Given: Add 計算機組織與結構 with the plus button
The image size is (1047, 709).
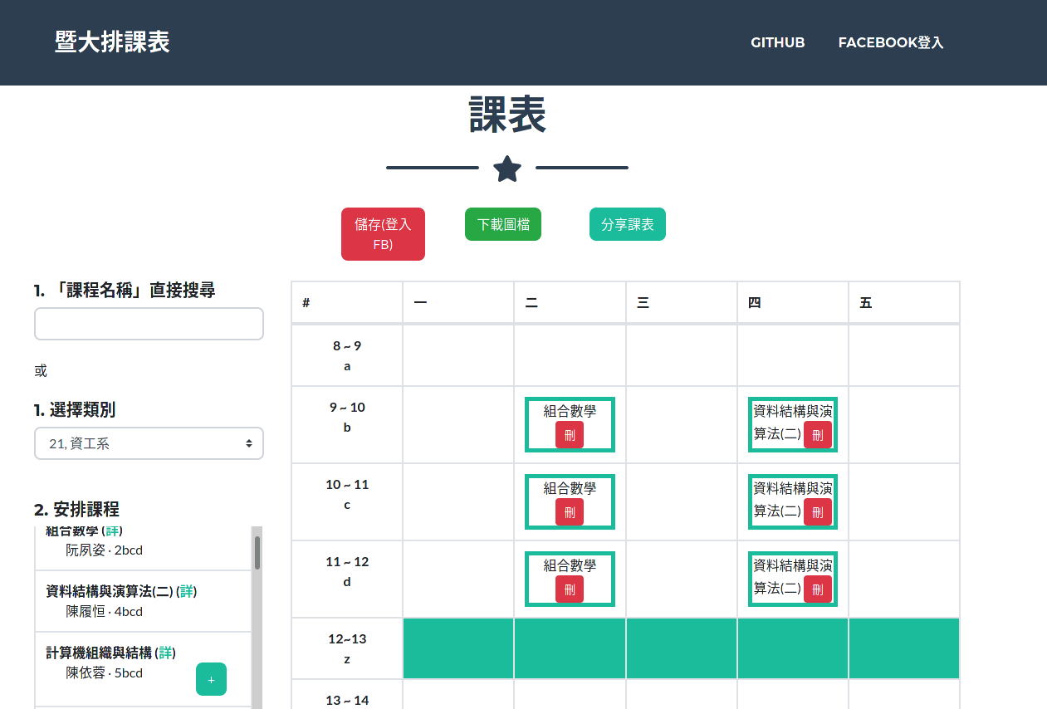Looking at the screenshot, I should pos(211,679).
